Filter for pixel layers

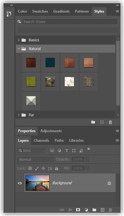click(x=52, y=150)
